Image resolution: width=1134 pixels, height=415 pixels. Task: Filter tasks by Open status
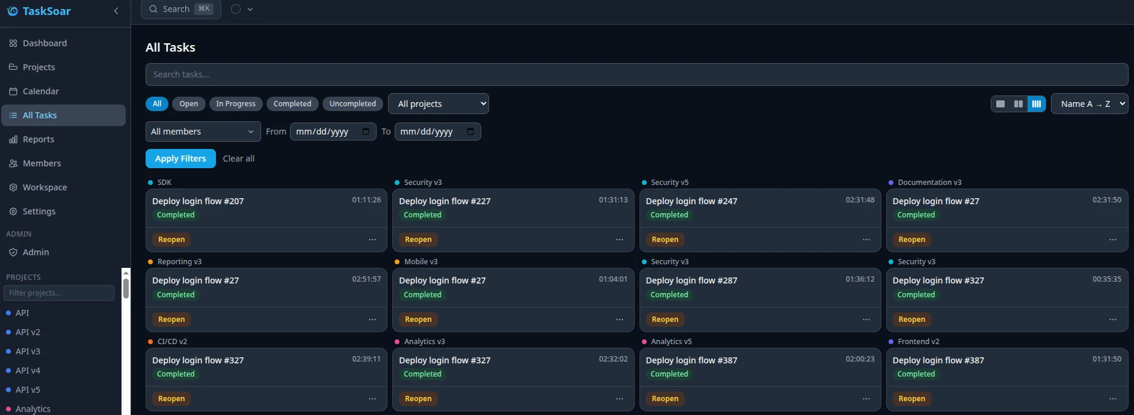point(189,104)
